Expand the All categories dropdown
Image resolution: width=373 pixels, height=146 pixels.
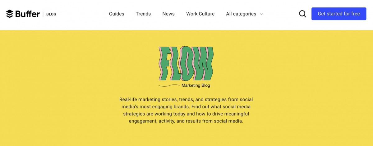pos(241,14)
